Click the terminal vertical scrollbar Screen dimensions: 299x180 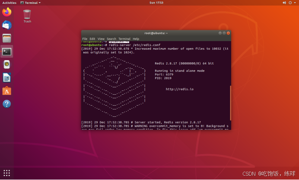[231, 103]
